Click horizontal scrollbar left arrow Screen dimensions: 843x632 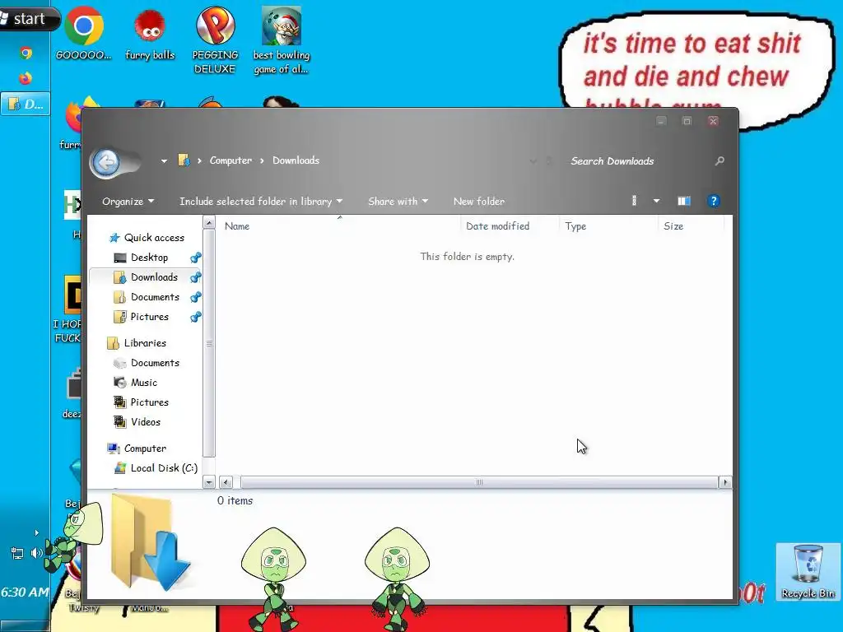(226, 482)
